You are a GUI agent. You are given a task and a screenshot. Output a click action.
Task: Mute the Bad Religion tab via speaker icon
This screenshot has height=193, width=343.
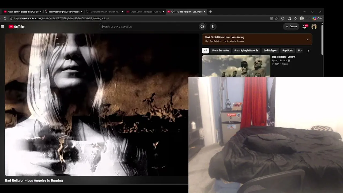click(x=173, y=12)
